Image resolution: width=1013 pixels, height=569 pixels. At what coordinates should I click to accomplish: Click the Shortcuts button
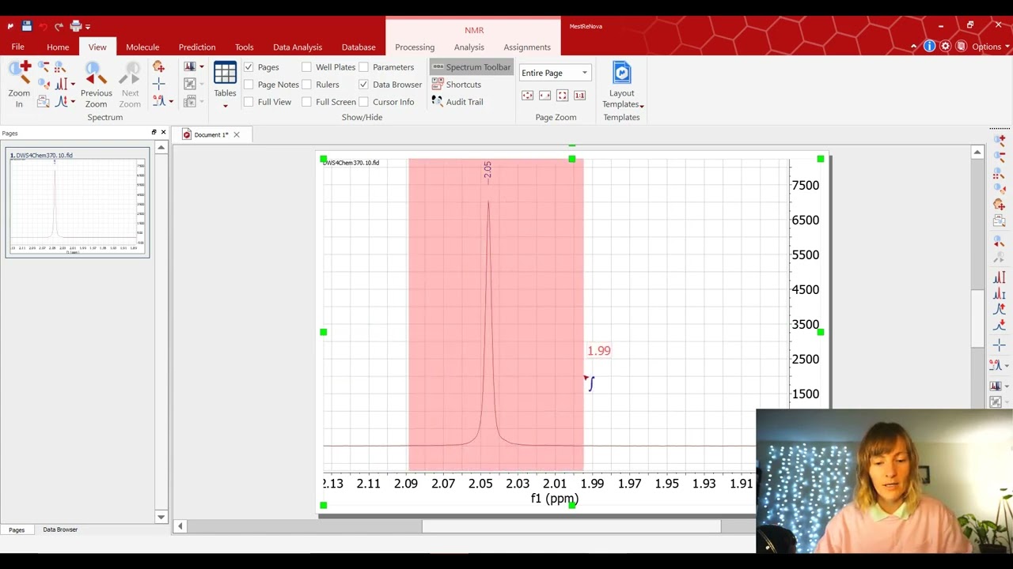click(x=457, y=85)
